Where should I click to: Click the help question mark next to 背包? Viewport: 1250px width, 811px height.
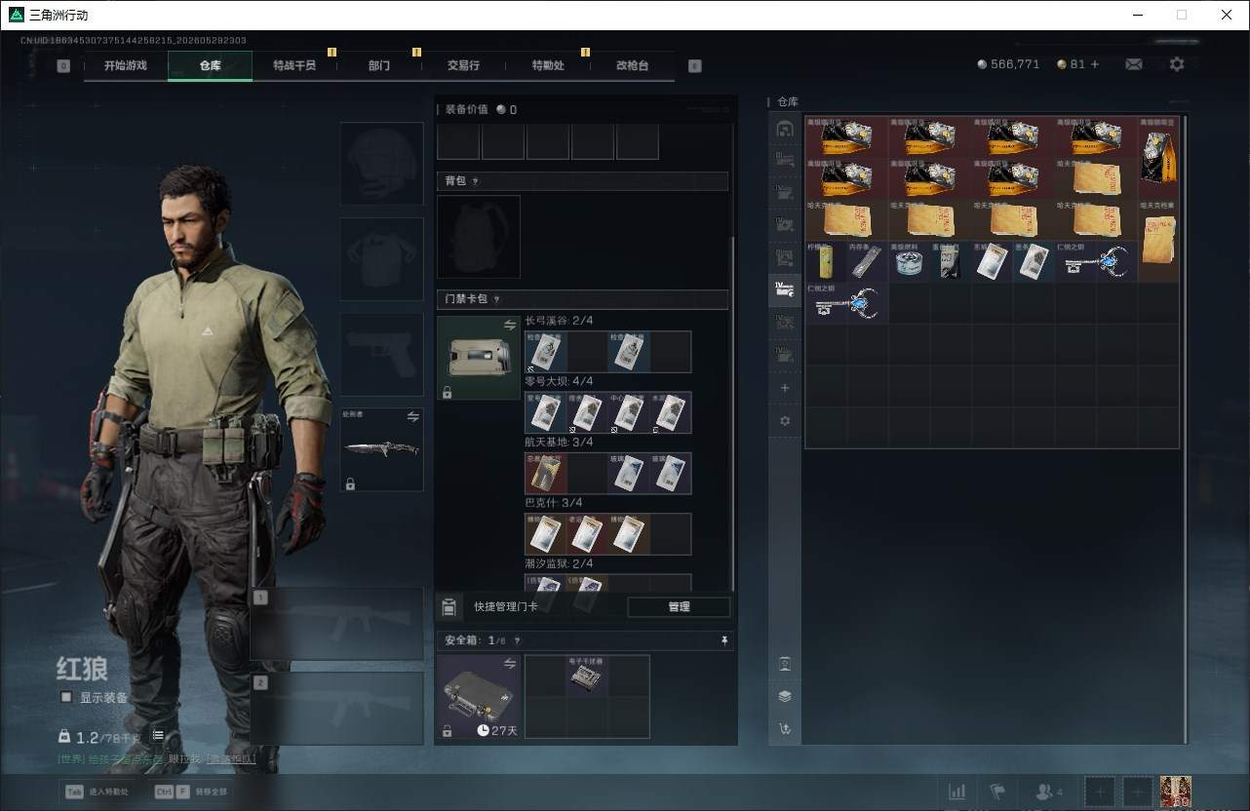(x=475, y=181)
